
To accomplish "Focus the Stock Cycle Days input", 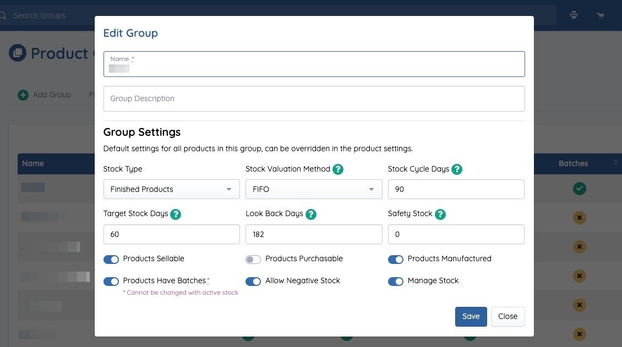I will coord(456,189).
